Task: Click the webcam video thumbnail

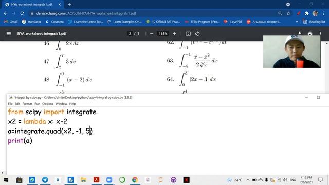Action: click(x=292, y=51)
